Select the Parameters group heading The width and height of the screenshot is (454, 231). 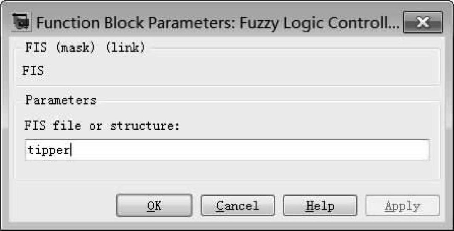(x=61, y=100)
